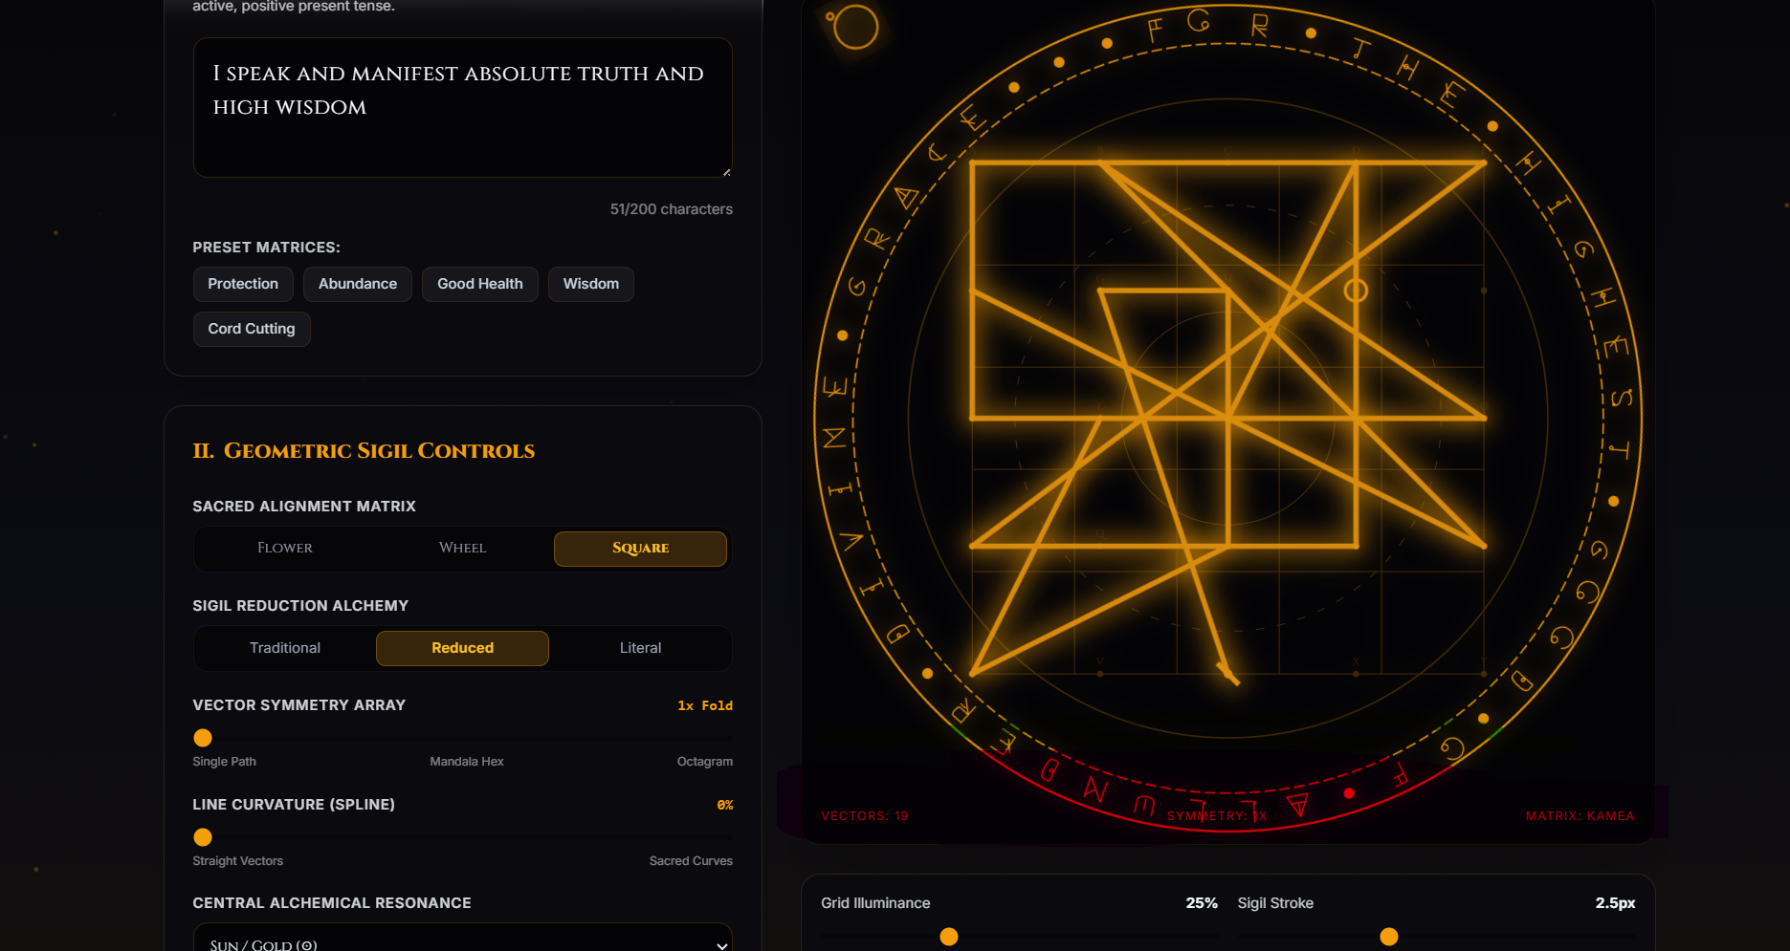Click the 'VECTORS: 19' status text

(865, 816)
